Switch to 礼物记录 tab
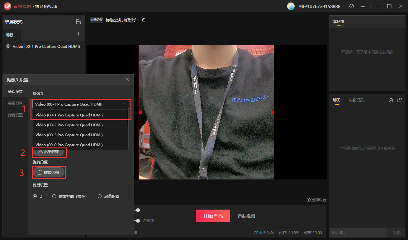The image size is (408, 240). point(356,100)
